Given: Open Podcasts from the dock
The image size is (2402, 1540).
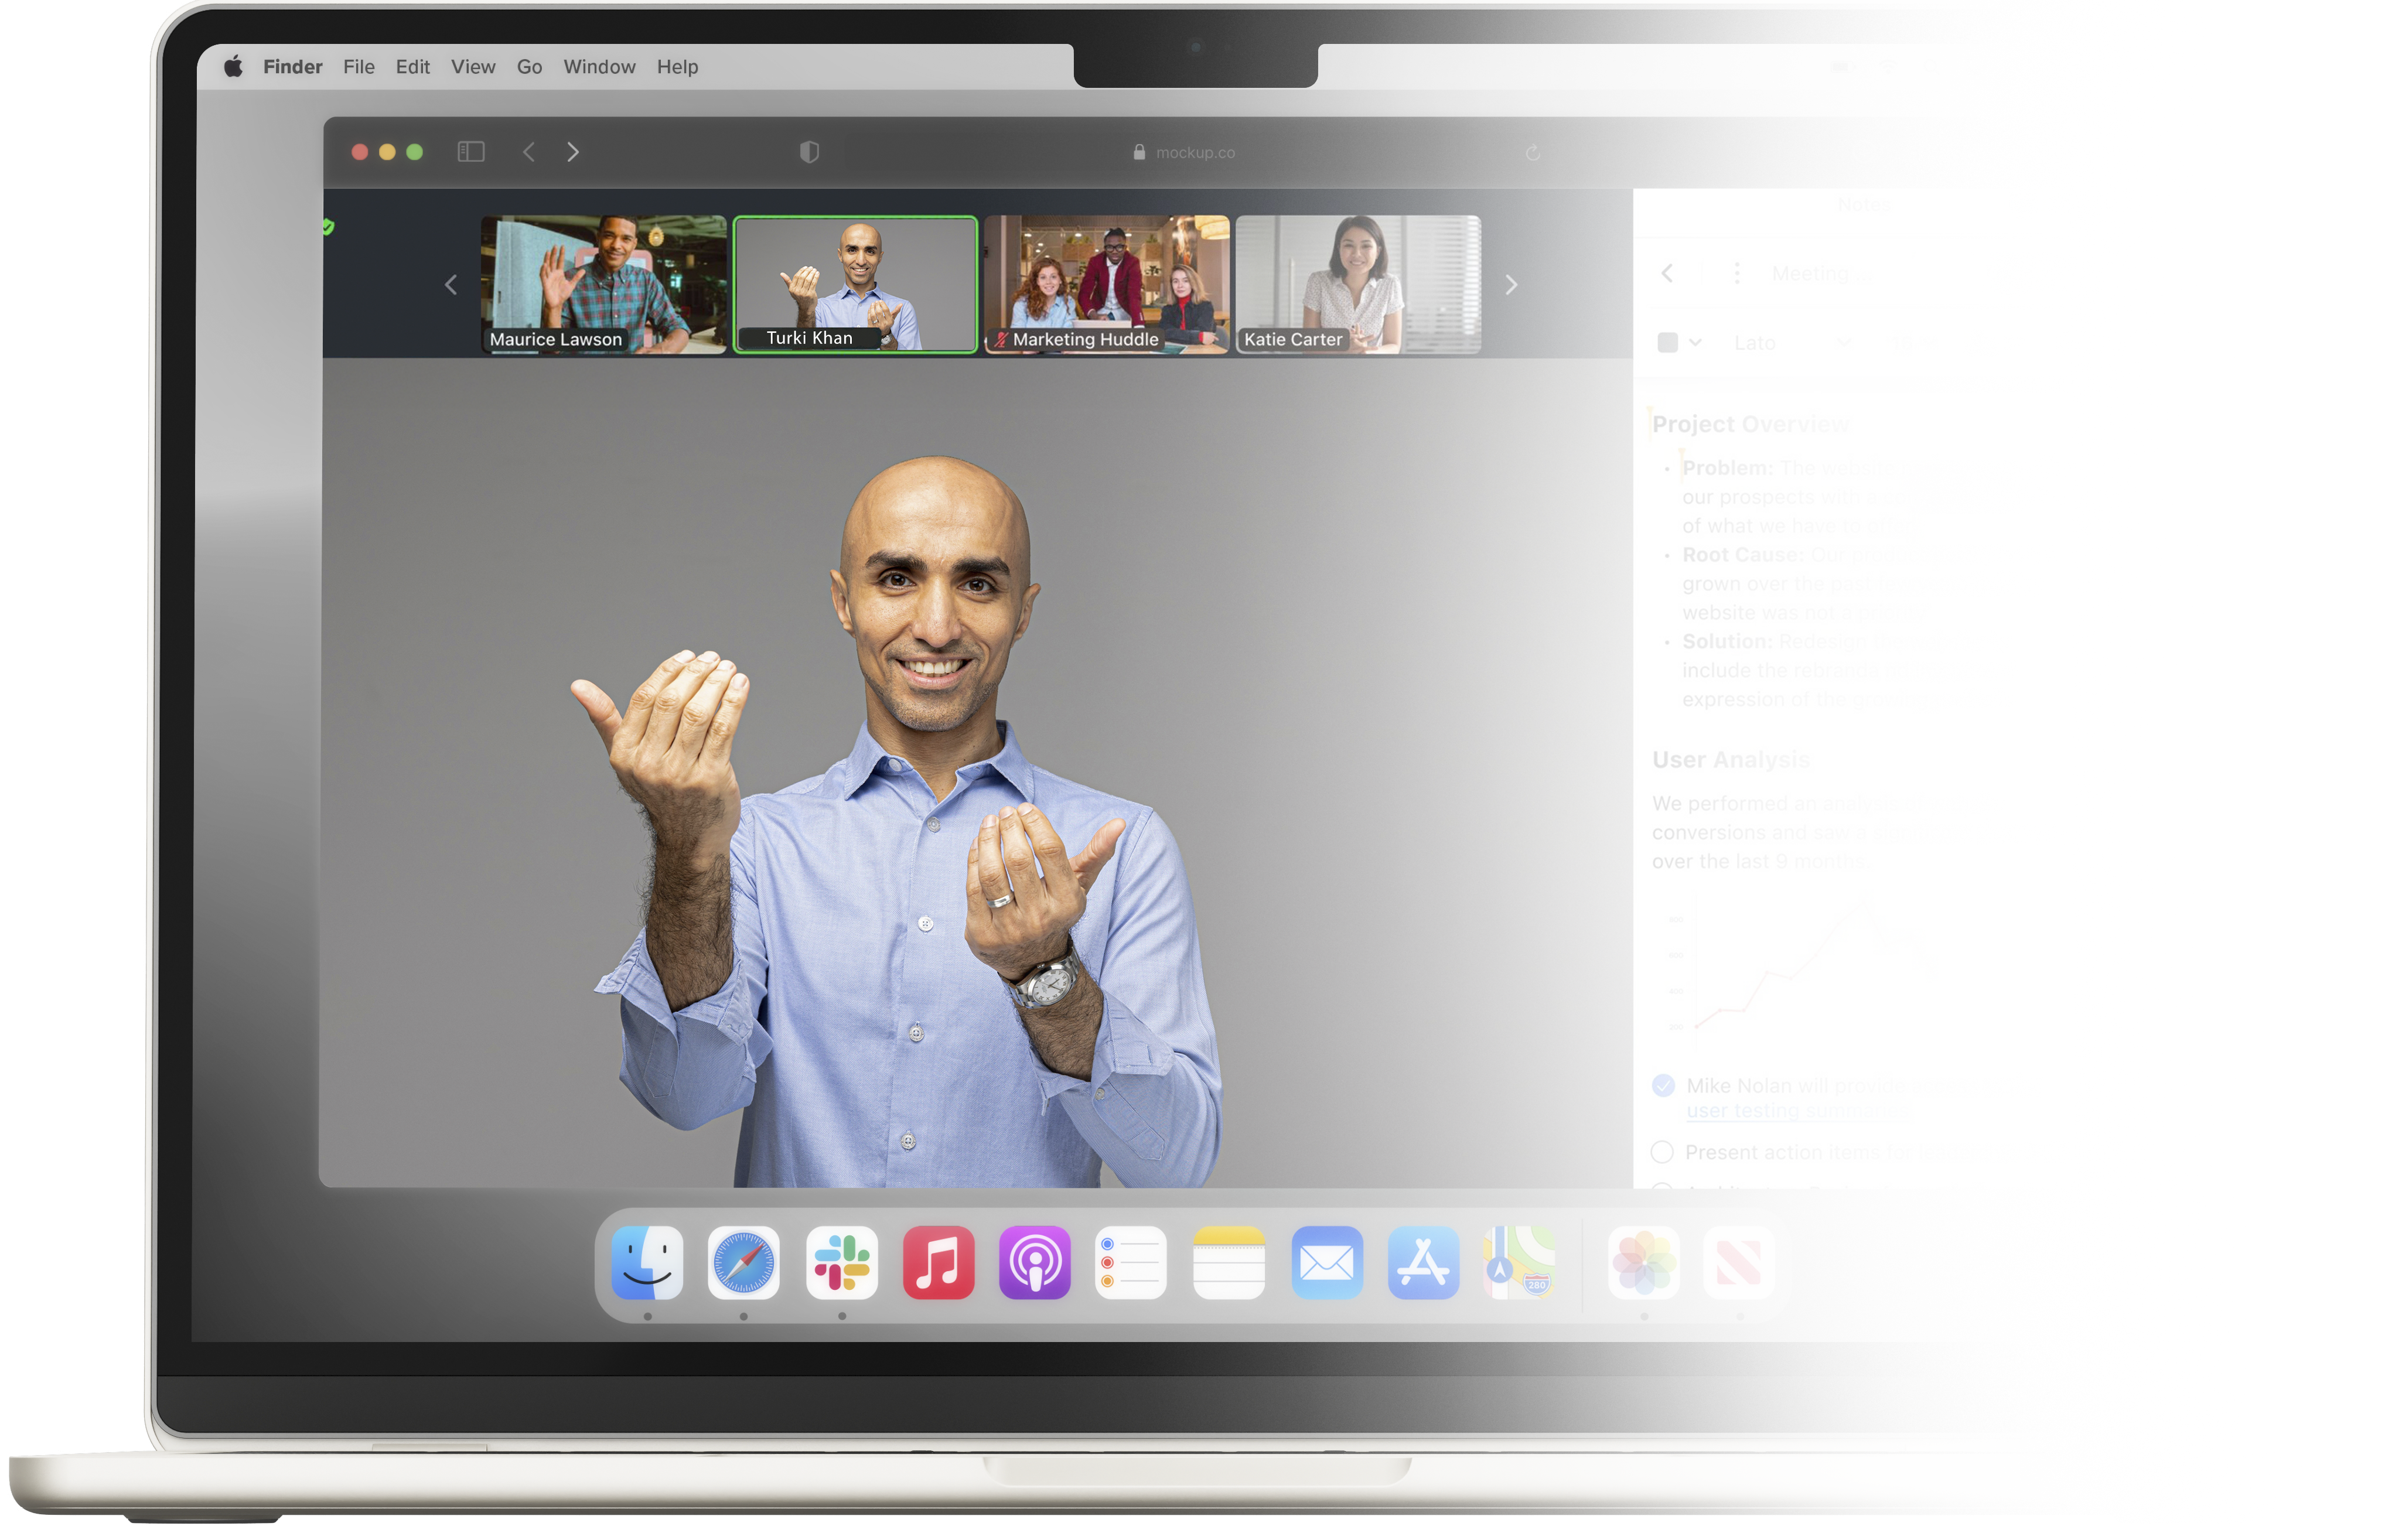Looking at the screenshot, I should 1034,1263.
